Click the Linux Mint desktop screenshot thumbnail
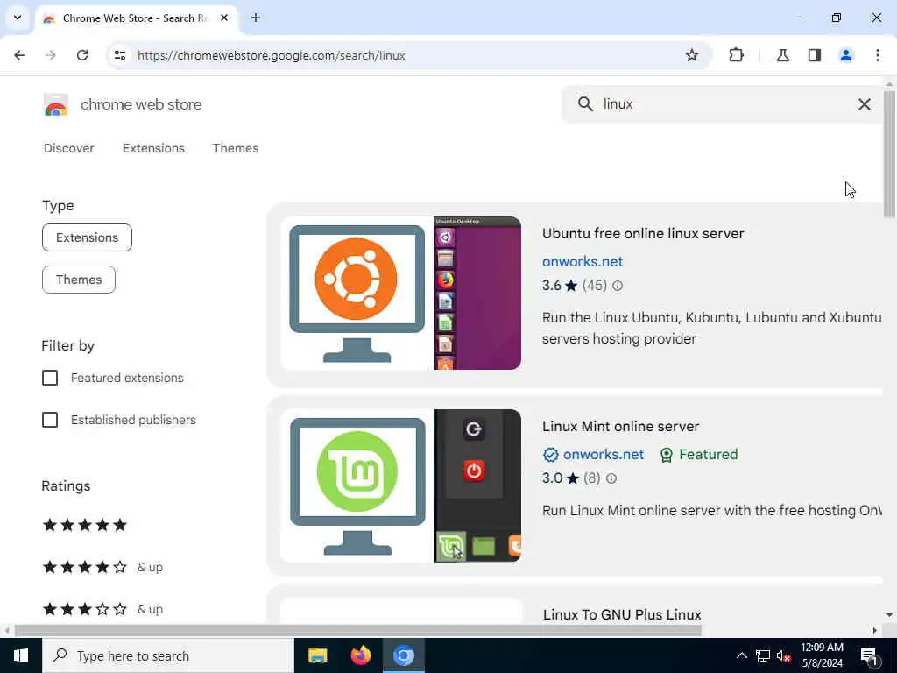897x673 pixels. pos(477,485)
